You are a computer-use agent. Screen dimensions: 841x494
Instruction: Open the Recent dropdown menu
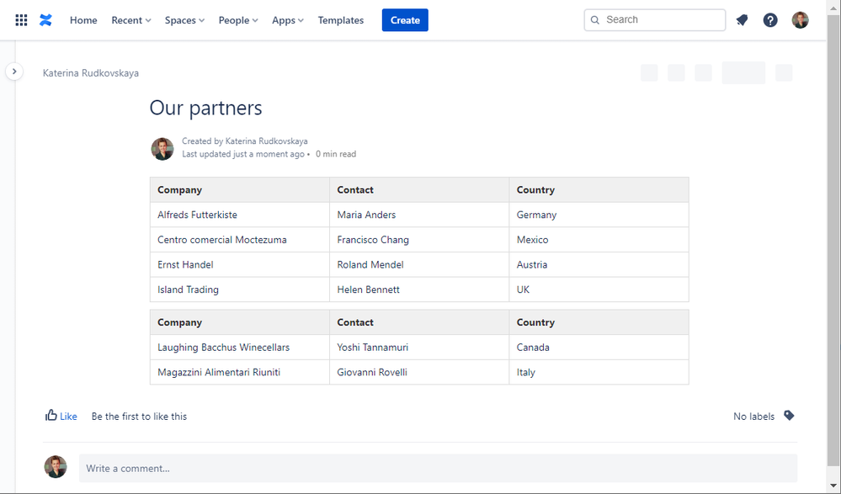(130, 20)
